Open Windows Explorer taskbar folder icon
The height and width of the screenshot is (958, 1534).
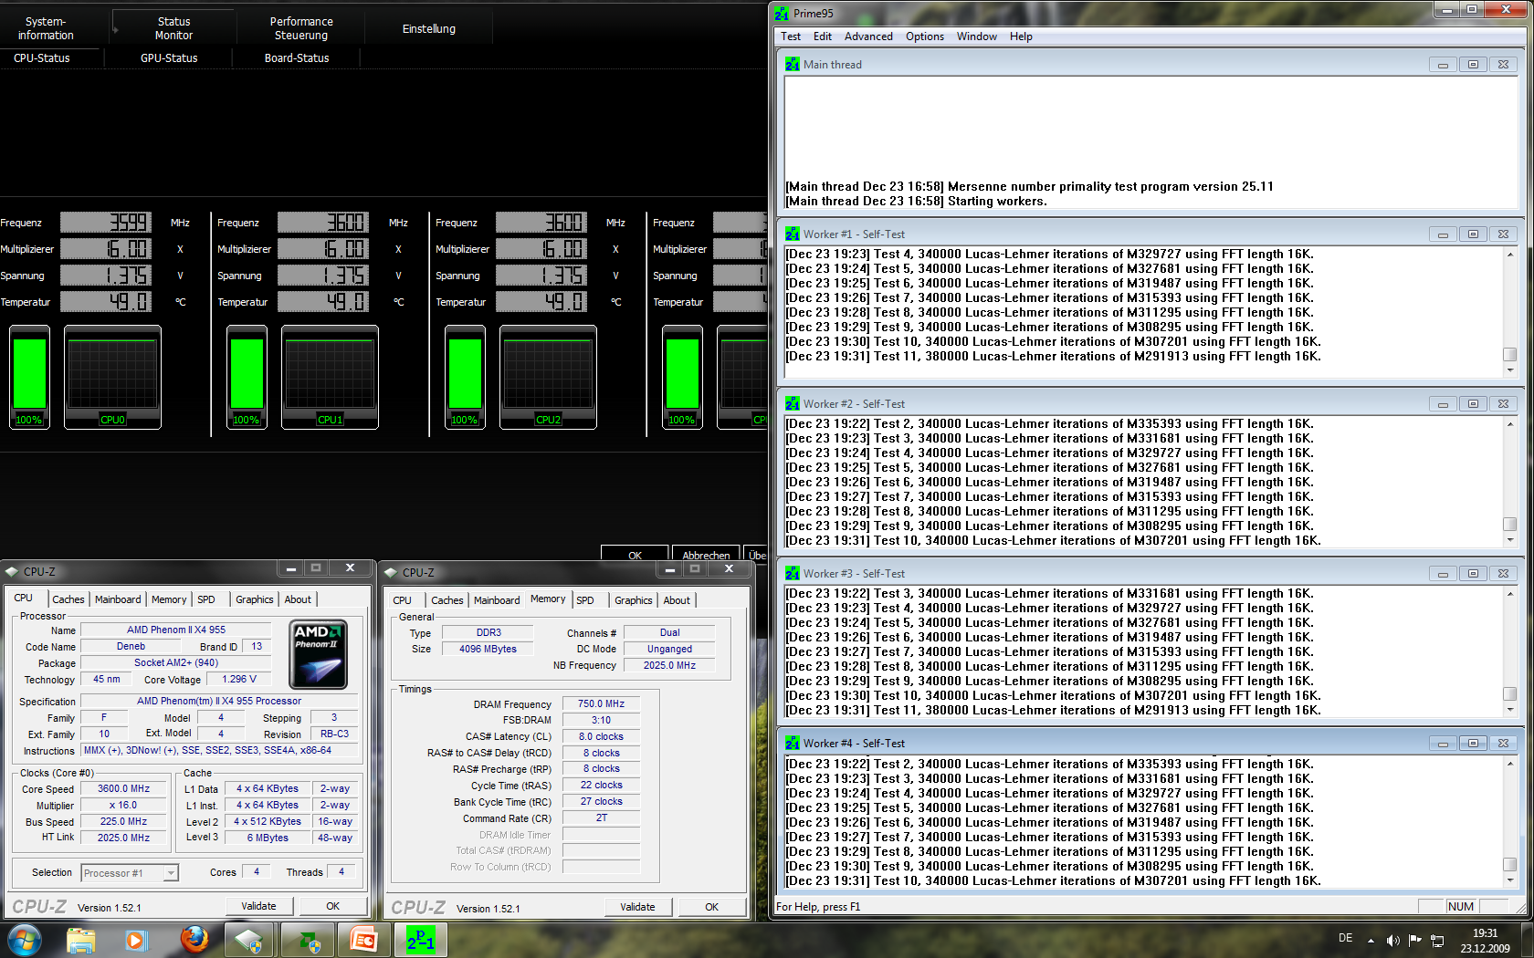pos(80,939)
